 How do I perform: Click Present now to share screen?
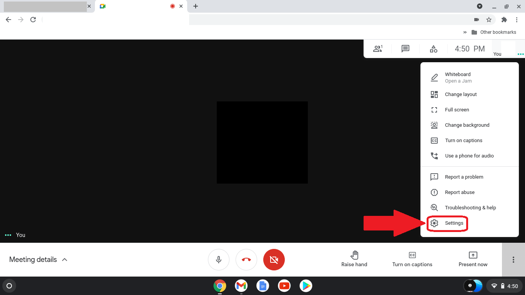pos(473,259)
